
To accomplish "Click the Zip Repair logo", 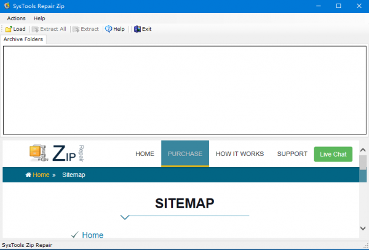I will pyautogui.click(x=57, y=154).
